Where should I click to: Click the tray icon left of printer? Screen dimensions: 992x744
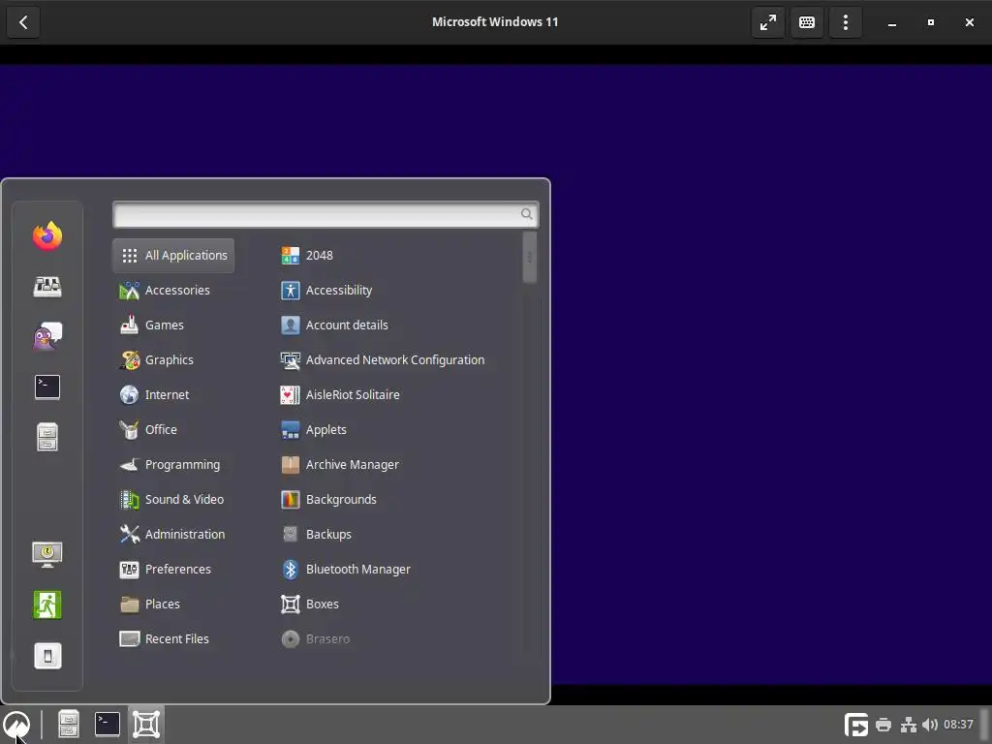[x=856, y=725]
